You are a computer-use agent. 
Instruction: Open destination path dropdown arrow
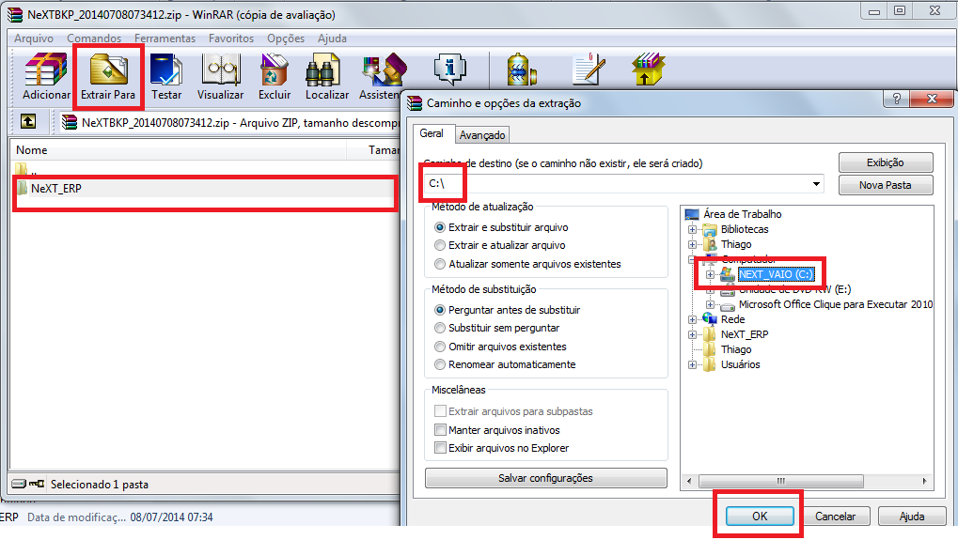[816, 184]
